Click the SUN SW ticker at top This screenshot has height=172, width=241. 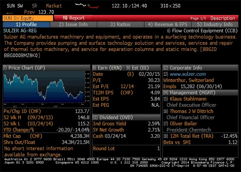click(15, 6)
